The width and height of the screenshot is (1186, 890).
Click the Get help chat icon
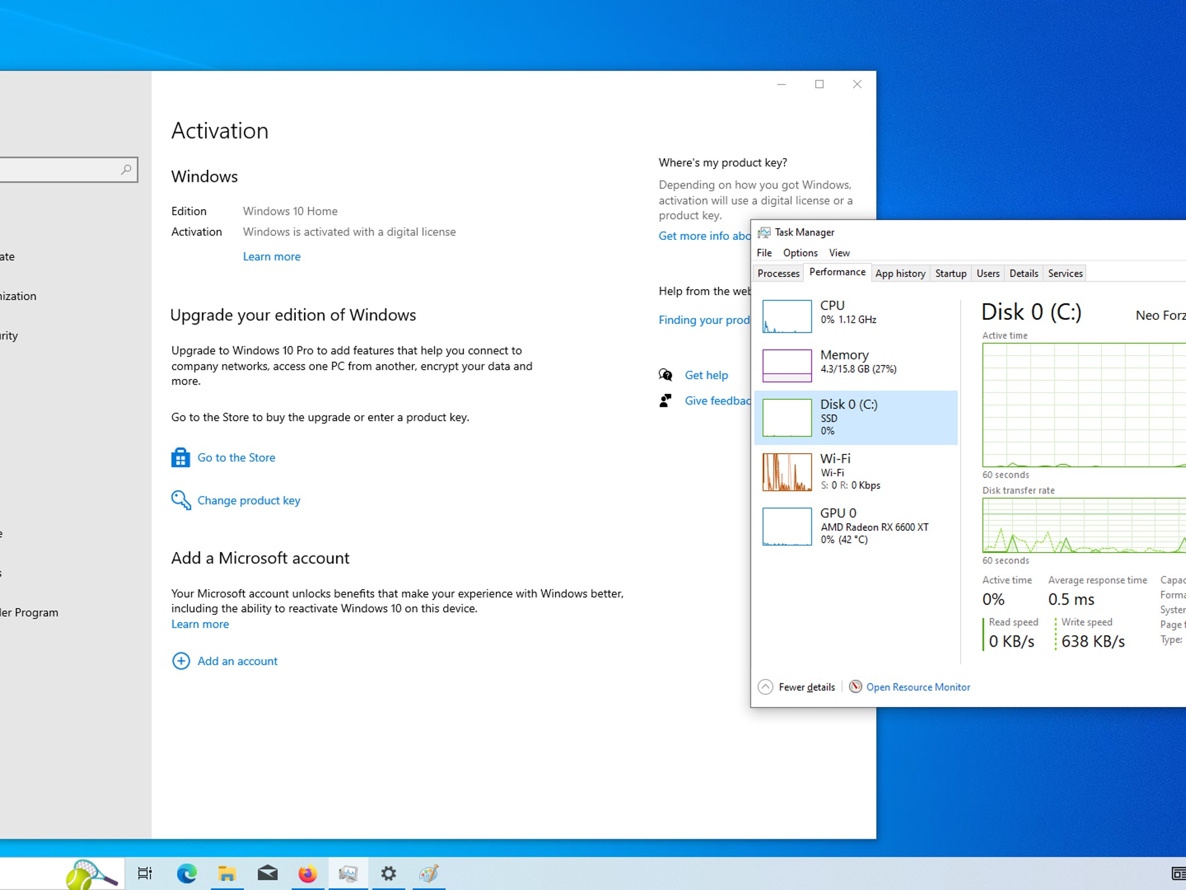[x=666, y=375]
